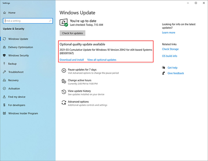Click the Windows Update sync icon in sidebar
The height and width of the screenshot is (161, 208).
pos(4,39)
